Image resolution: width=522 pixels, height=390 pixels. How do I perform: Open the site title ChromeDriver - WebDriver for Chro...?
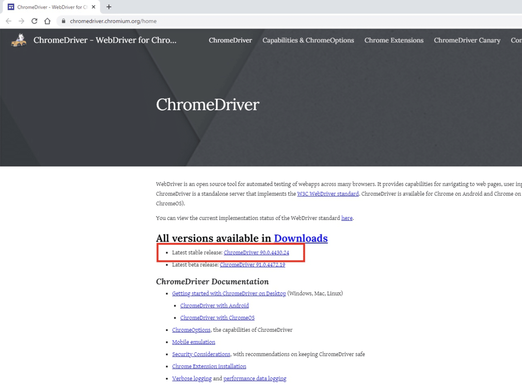tap(105, 40)
